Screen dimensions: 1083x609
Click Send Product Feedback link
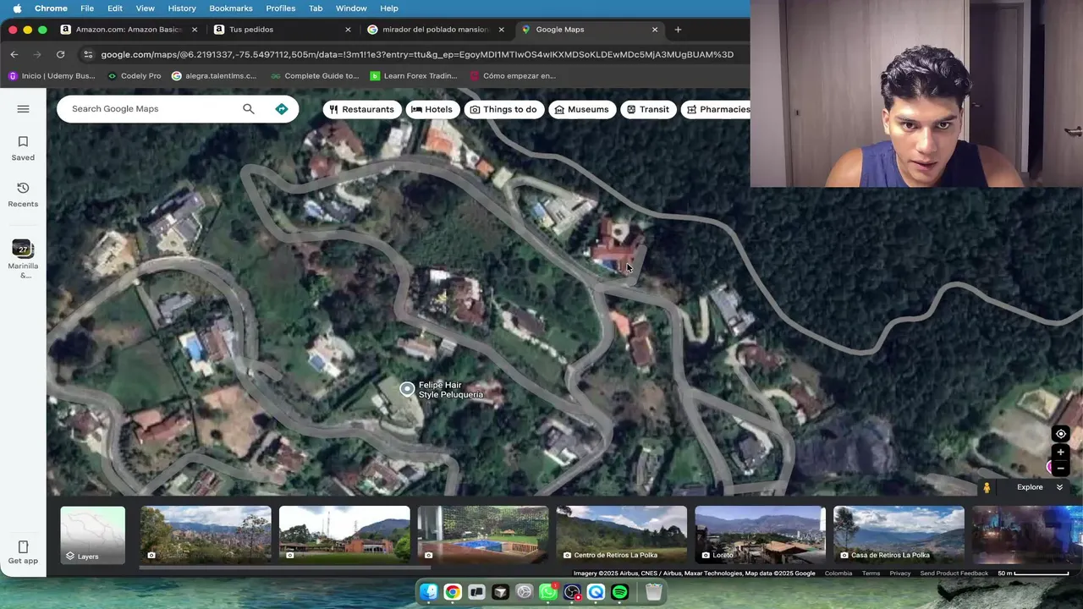click(954, 573)
